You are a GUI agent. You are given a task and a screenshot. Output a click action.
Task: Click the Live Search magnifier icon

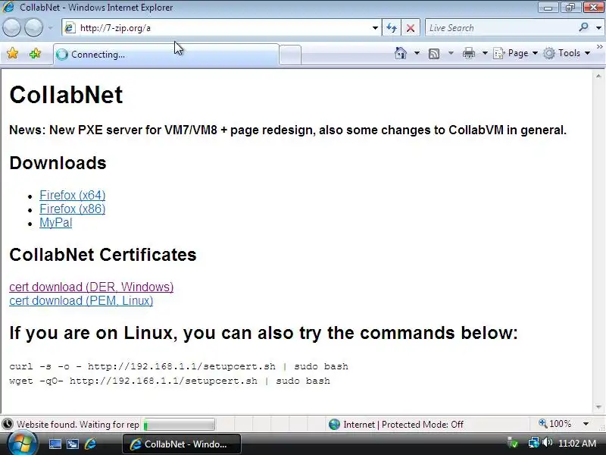[x=583, y=27]
